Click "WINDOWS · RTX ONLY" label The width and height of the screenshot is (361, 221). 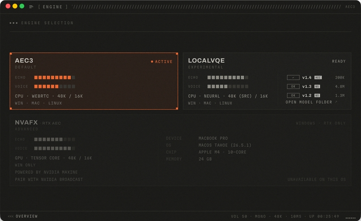(321, 123)
